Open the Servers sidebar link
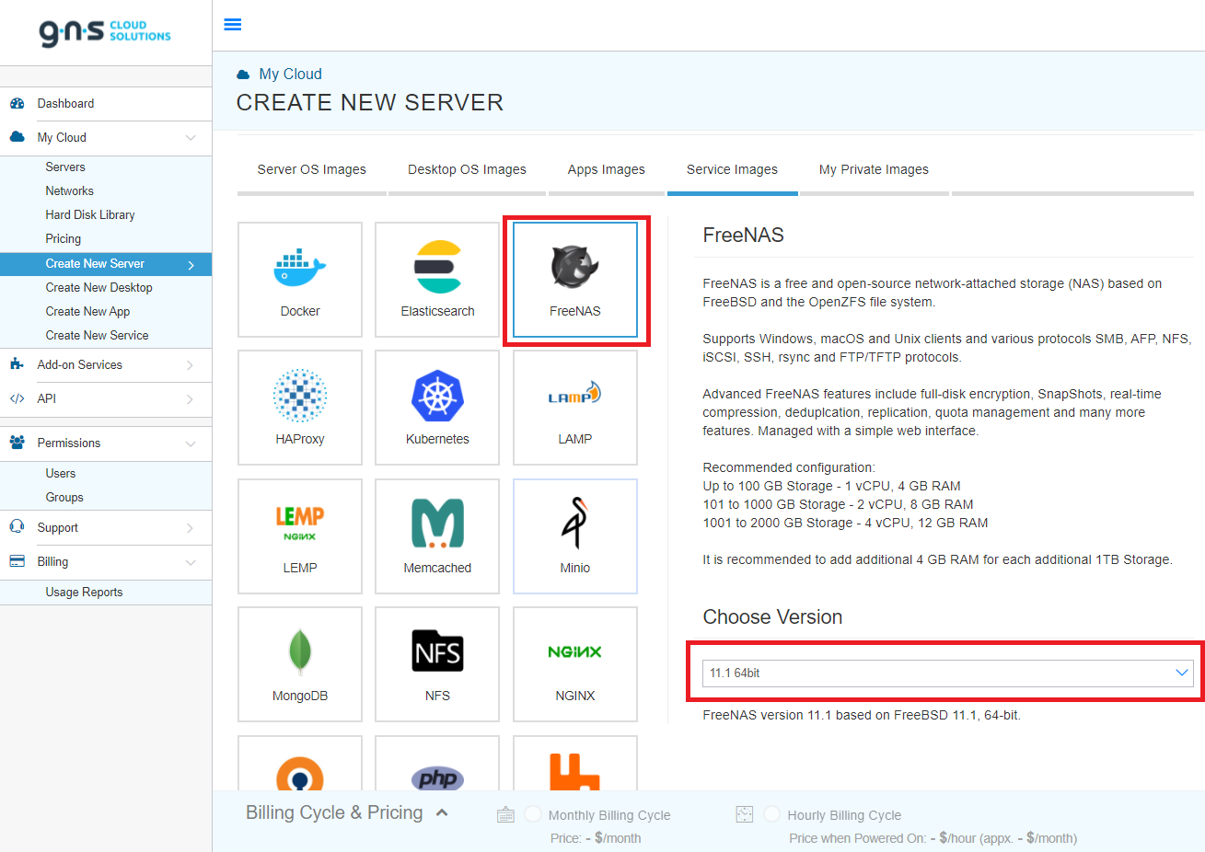This screenshot has width=1205, height=852. coord(65,167)
